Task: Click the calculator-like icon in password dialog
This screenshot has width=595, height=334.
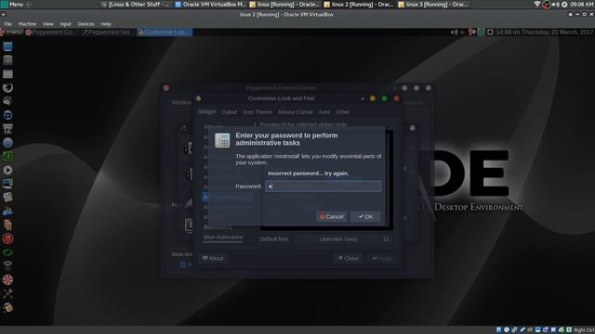Action: [x=222, y=140]
